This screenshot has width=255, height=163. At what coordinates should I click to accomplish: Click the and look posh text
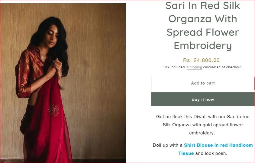pos(211,153)
